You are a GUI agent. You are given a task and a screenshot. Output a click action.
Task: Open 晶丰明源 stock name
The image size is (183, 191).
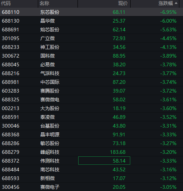pos(50,135)
